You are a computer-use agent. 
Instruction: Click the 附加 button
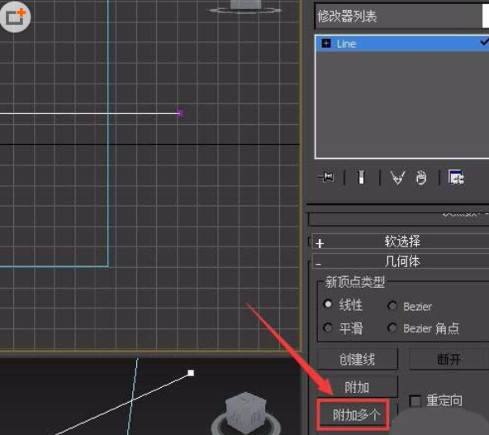tap(358, 387)
